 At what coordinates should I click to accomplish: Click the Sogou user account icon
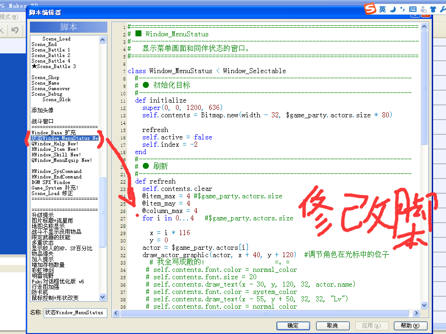pyautogui.click(x=423, y=9)
